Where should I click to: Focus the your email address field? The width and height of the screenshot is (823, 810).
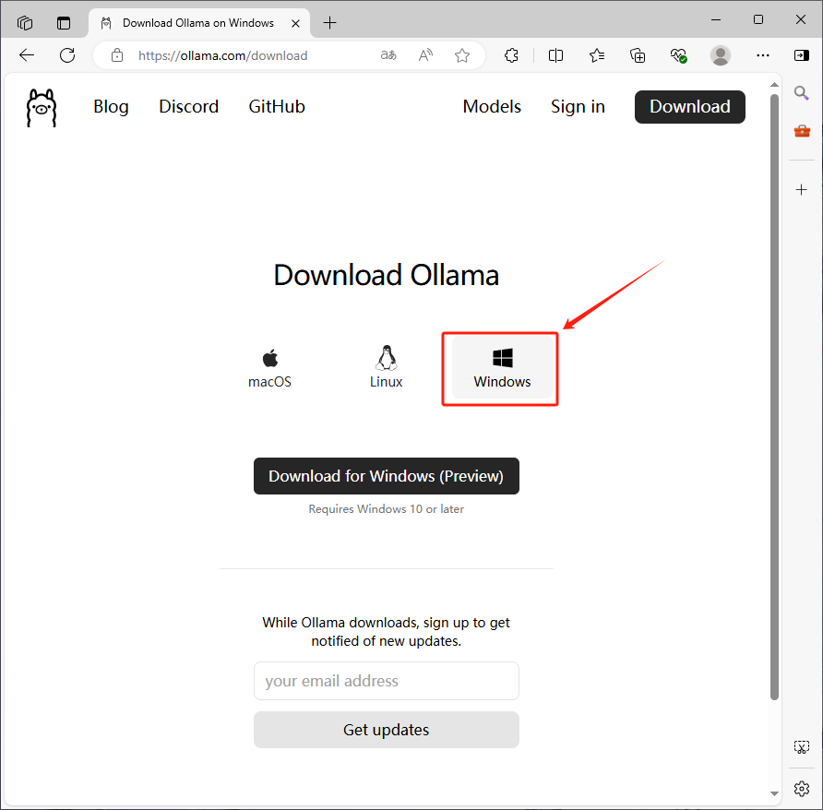pos(387,681)
